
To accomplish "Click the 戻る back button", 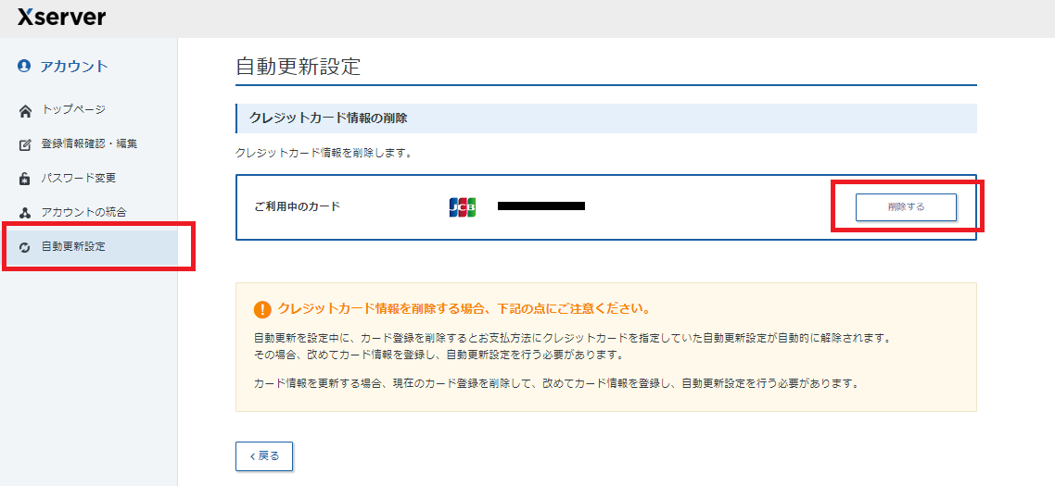I will click(x=264, y=455).
